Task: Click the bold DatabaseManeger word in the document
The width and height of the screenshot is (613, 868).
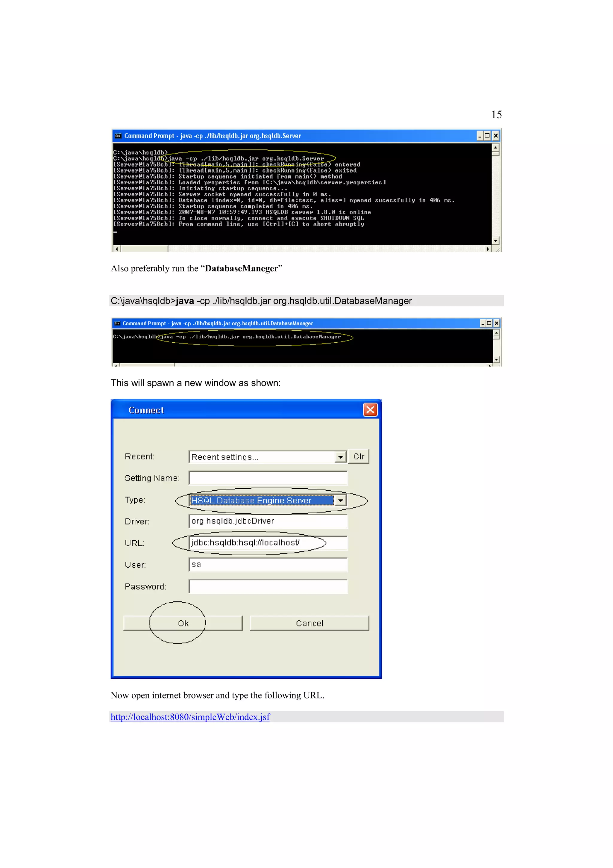Action: [x=241, y=268]
